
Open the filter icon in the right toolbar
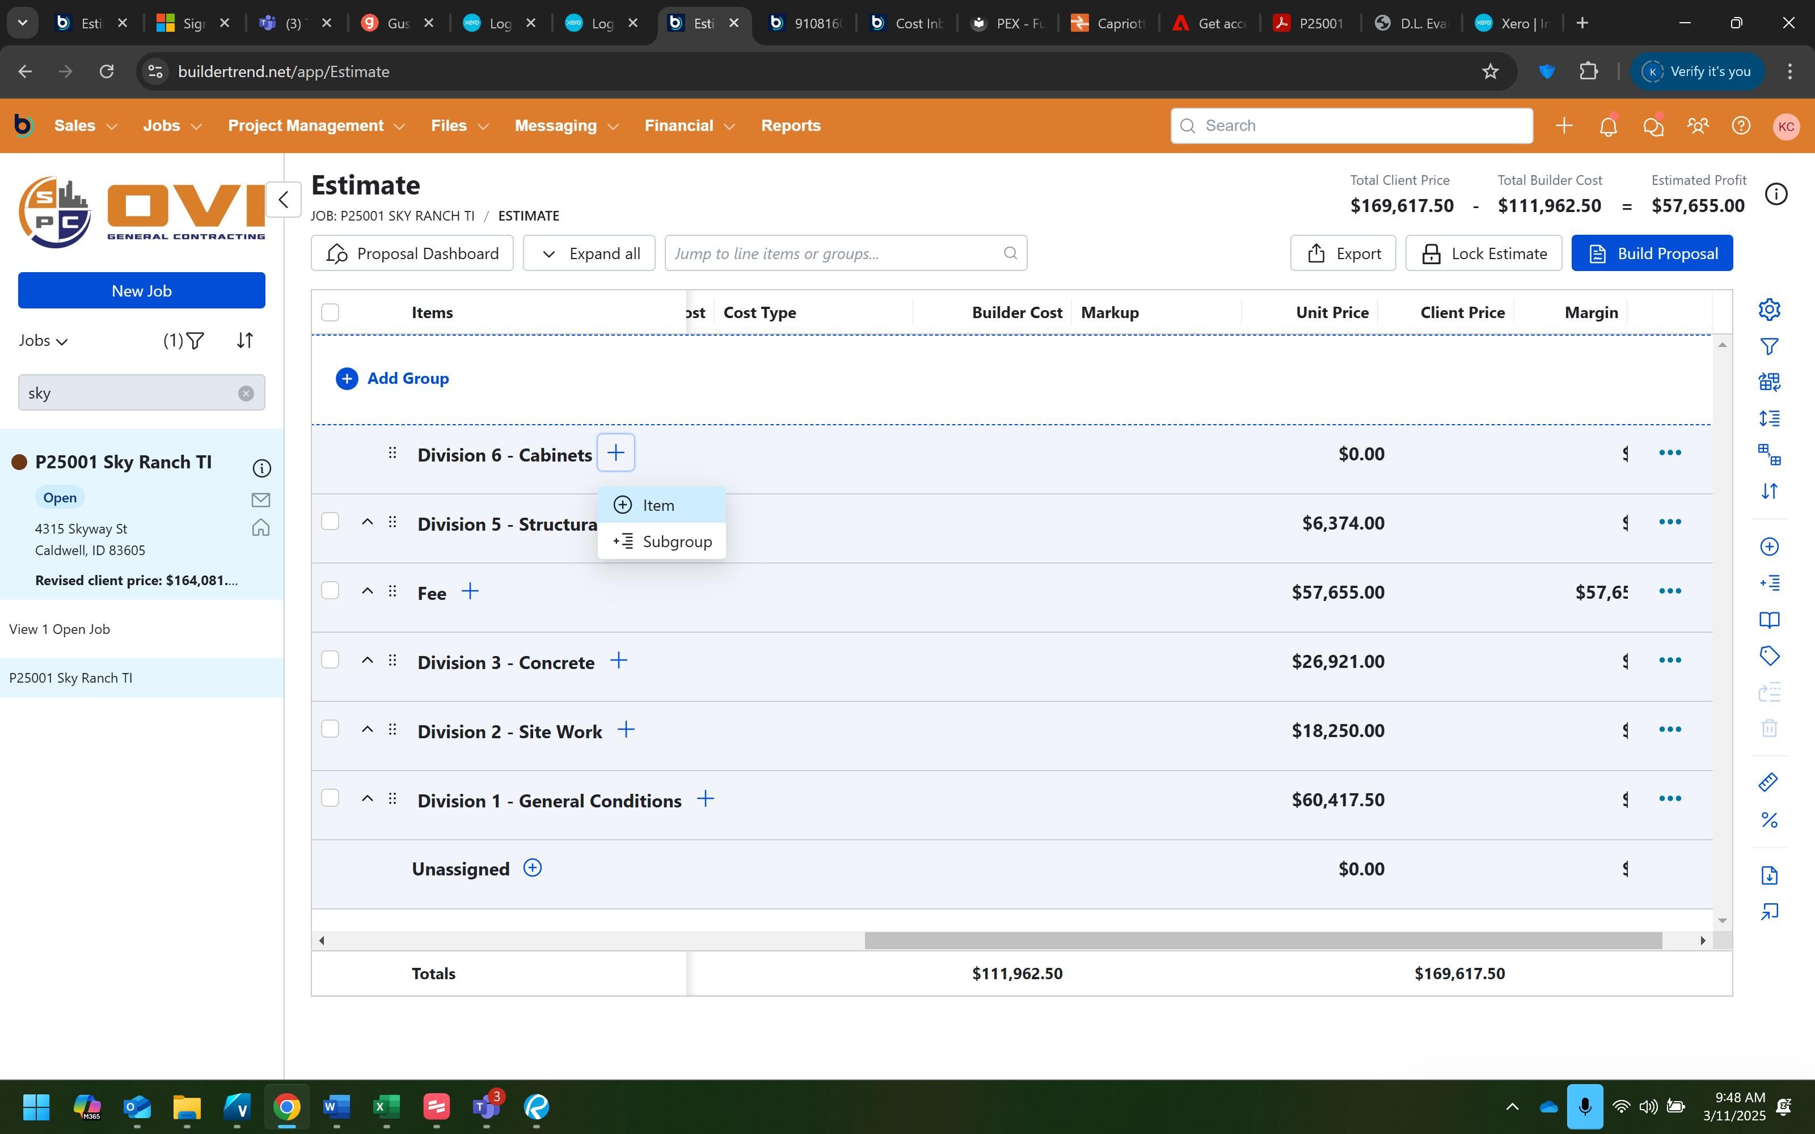coord(1769,346)
